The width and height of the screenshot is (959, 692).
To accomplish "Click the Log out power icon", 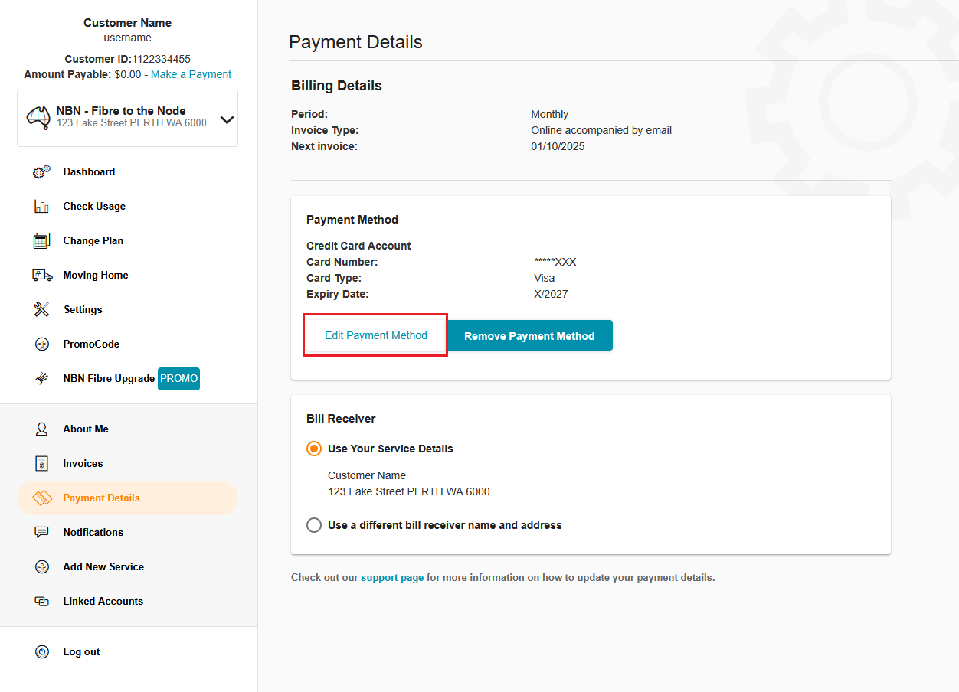I will point(42,652).
